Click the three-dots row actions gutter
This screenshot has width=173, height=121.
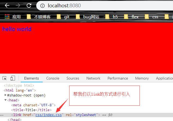tap(2, 115)
